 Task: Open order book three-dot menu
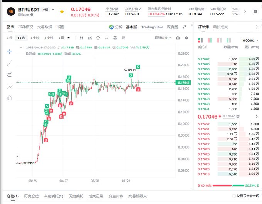257,27
